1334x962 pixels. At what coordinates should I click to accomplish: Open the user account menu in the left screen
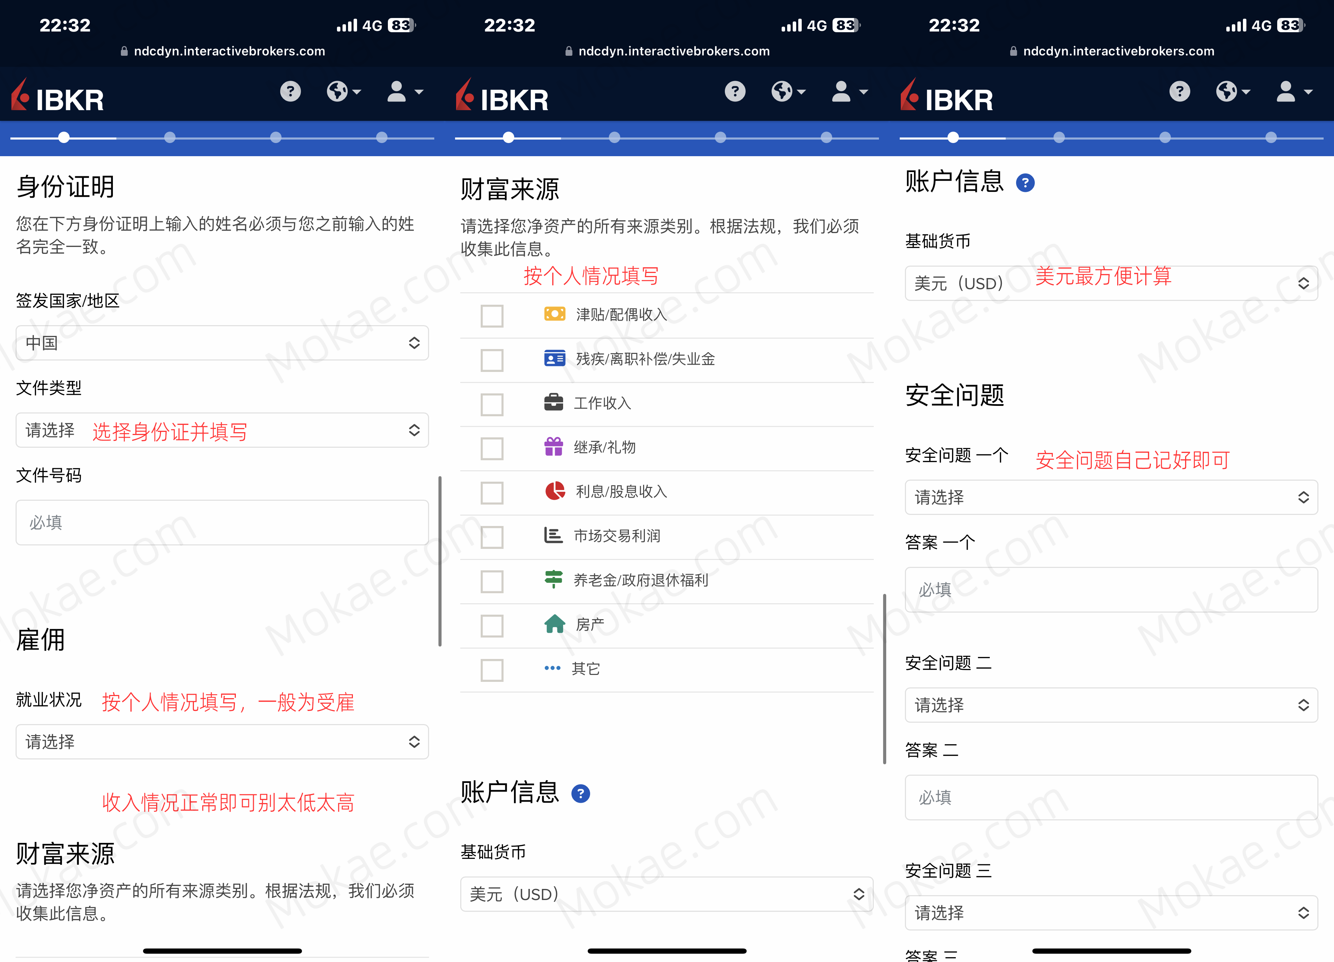pos(405,91)
